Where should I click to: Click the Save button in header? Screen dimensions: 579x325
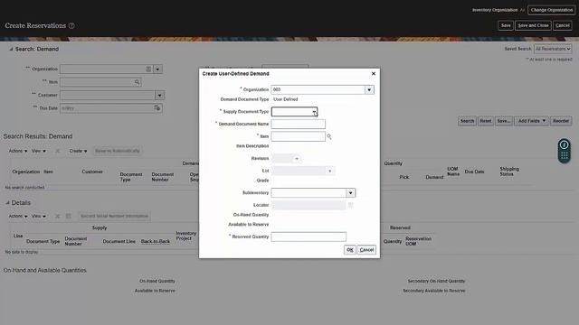[506, 25]
